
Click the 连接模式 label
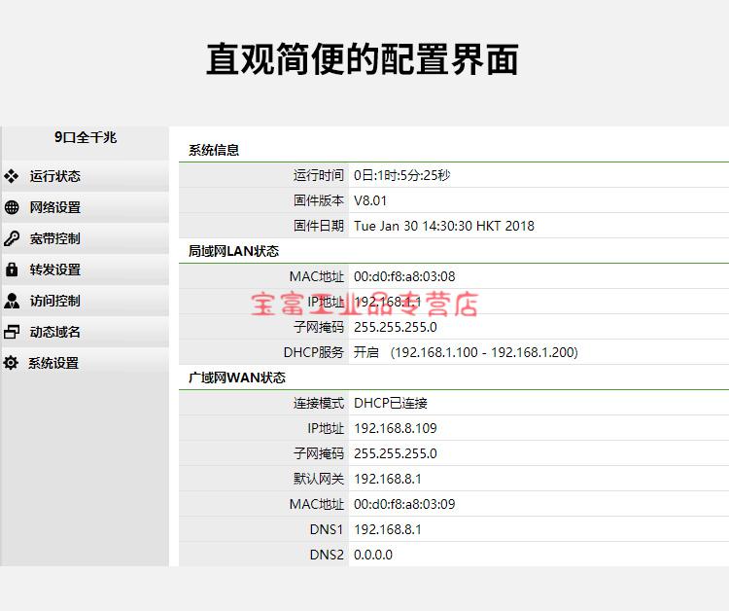click(x=319, y=403)
